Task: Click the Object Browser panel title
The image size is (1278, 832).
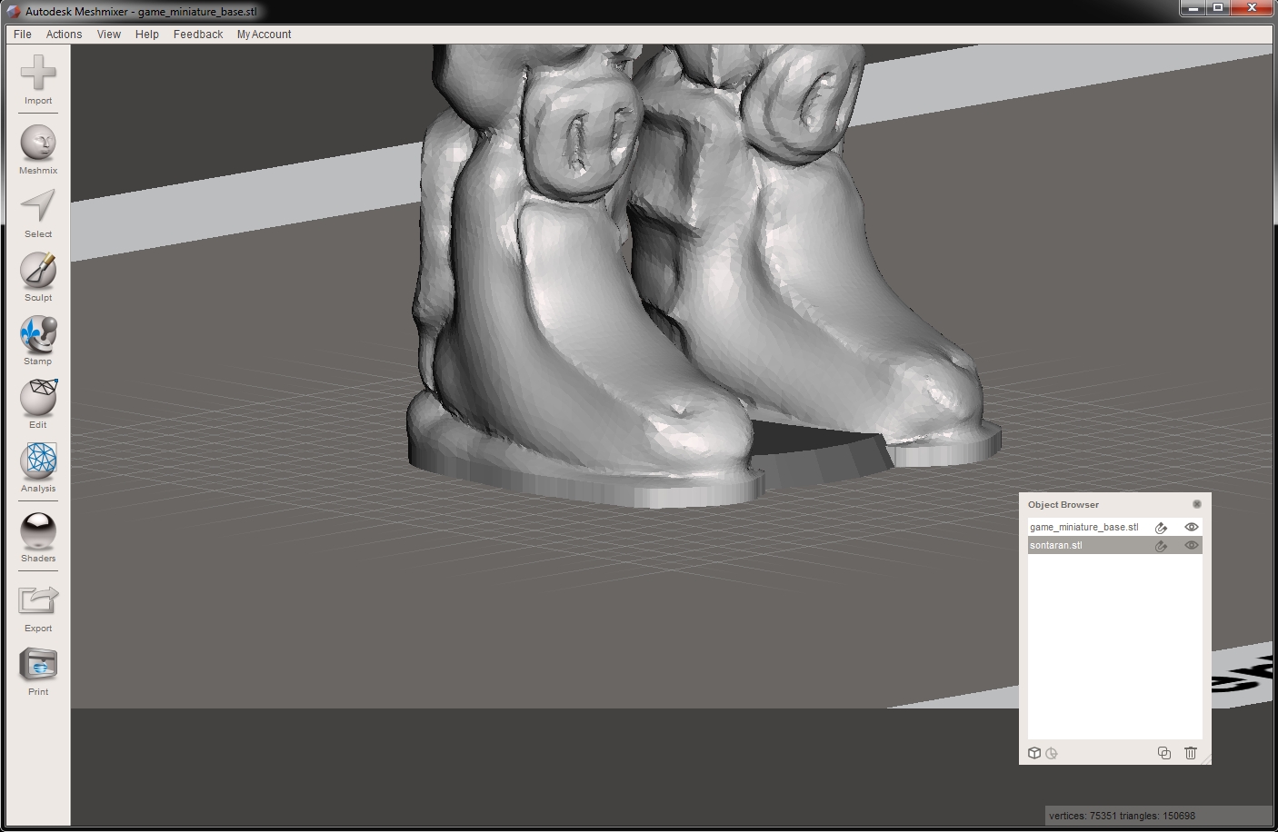Action: [1063, 505]
